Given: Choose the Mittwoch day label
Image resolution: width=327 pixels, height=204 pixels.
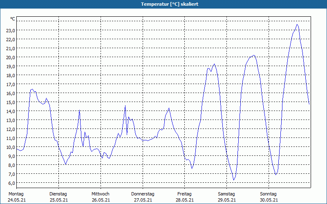Looking at the screenshot, I should pos(100,194).
